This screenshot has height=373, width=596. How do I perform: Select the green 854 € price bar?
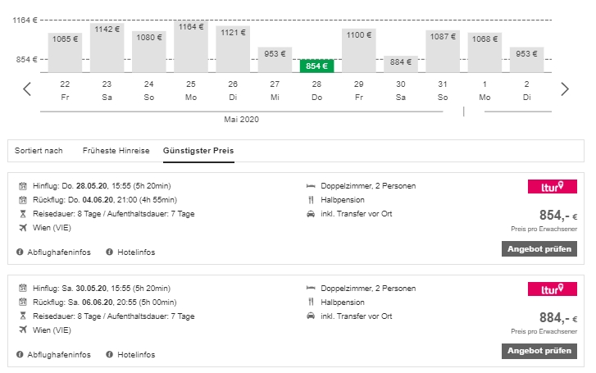point(316,66)
